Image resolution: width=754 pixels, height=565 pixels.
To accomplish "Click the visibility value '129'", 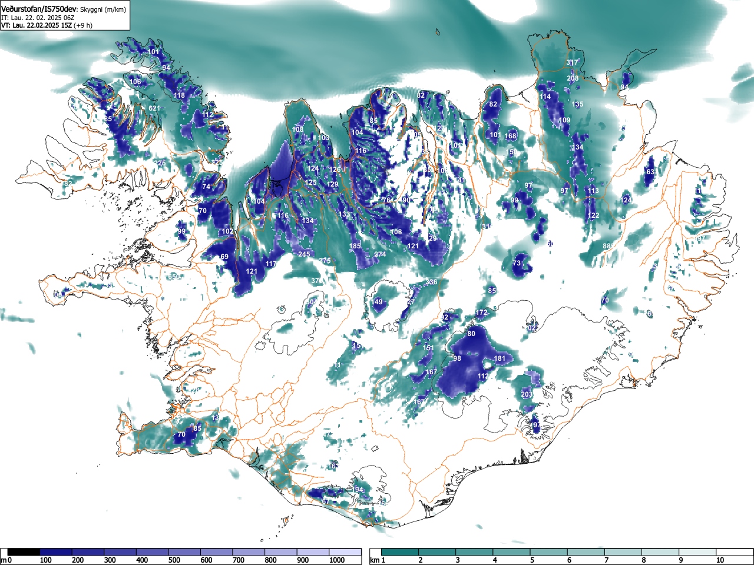I will pyautogui.click(x=333, y=185).
